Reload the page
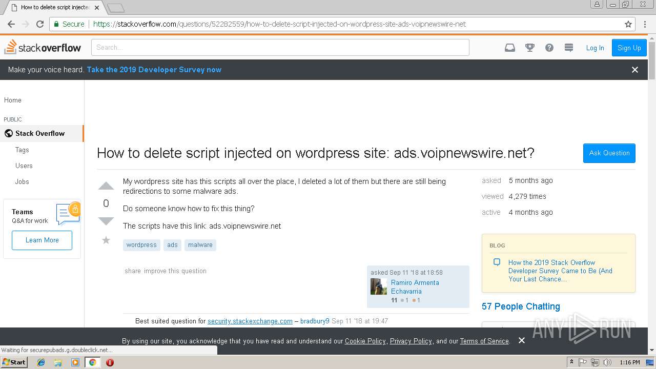Viewport: 656px width, 369px height. pyautogui.click(x=40, y=24)
